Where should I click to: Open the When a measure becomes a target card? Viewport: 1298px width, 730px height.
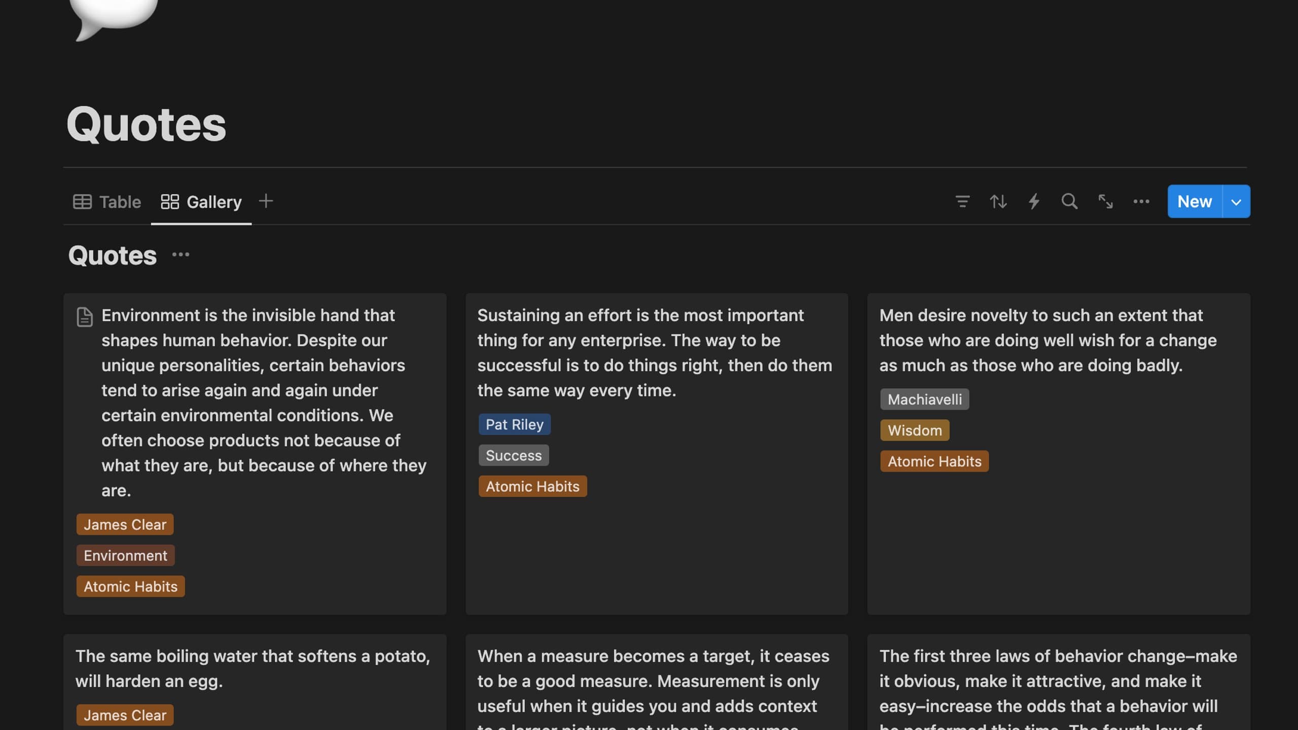tap(657, 682)
